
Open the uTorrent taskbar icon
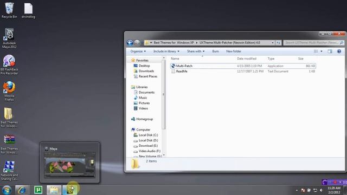pos(38,190)
